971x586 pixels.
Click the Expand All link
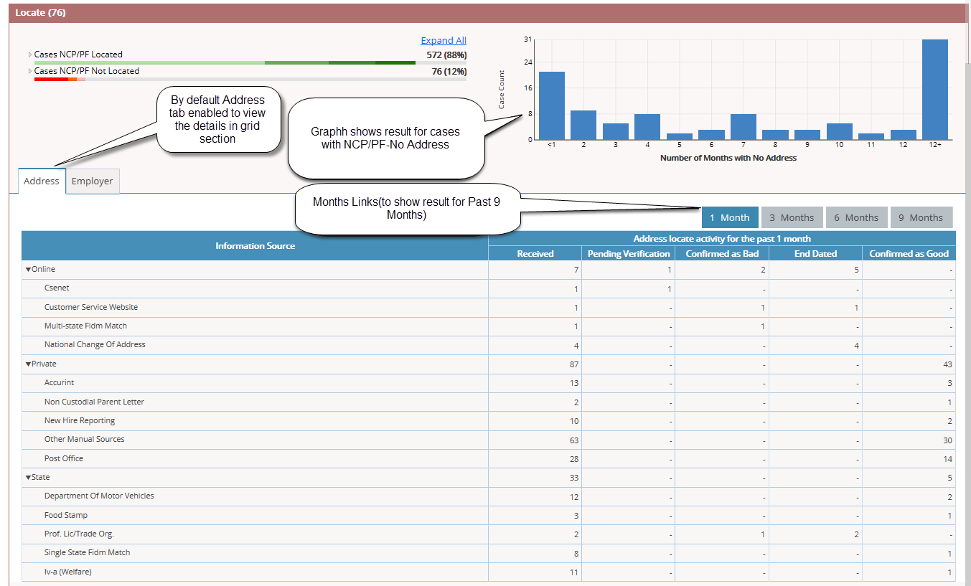click(444, 40)
